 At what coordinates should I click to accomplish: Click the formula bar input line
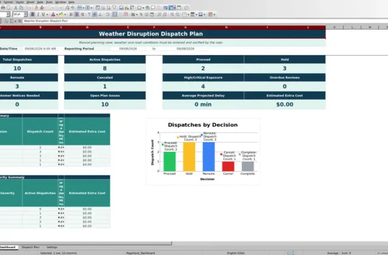coord(206,21)
